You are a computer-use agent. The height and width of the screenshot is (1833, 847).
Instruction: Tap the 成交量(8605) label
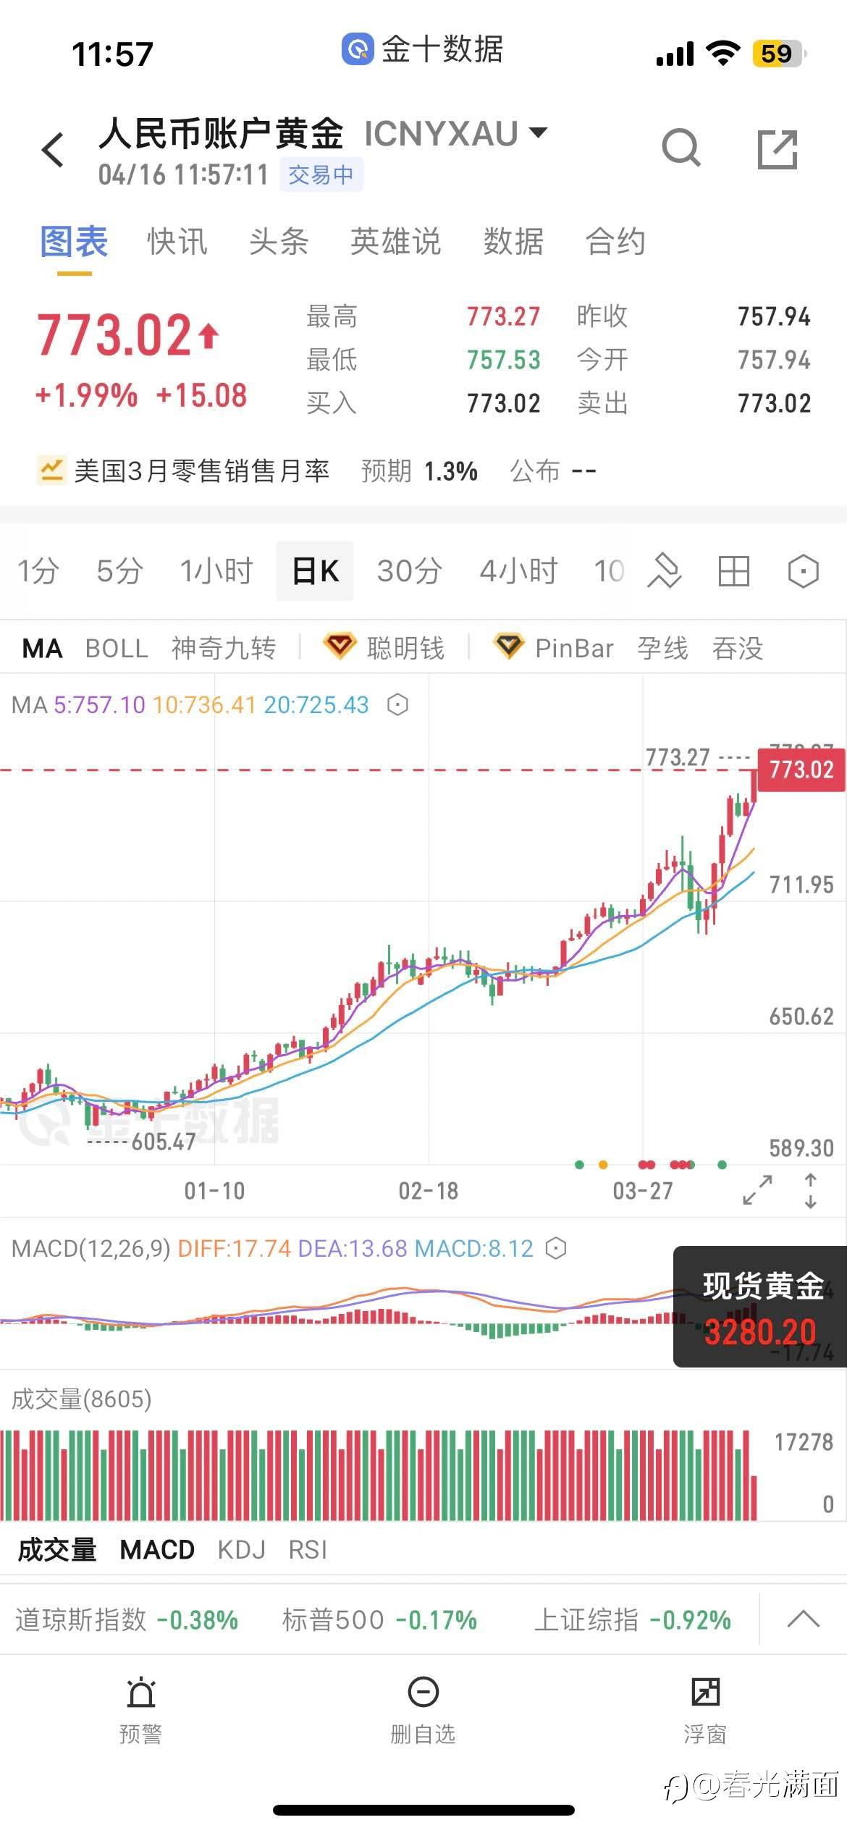click(82, 1399)
